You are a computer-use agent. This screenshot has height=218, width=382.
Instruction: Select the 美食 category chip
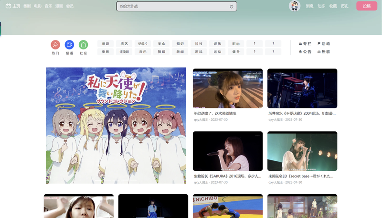point(161,44)
